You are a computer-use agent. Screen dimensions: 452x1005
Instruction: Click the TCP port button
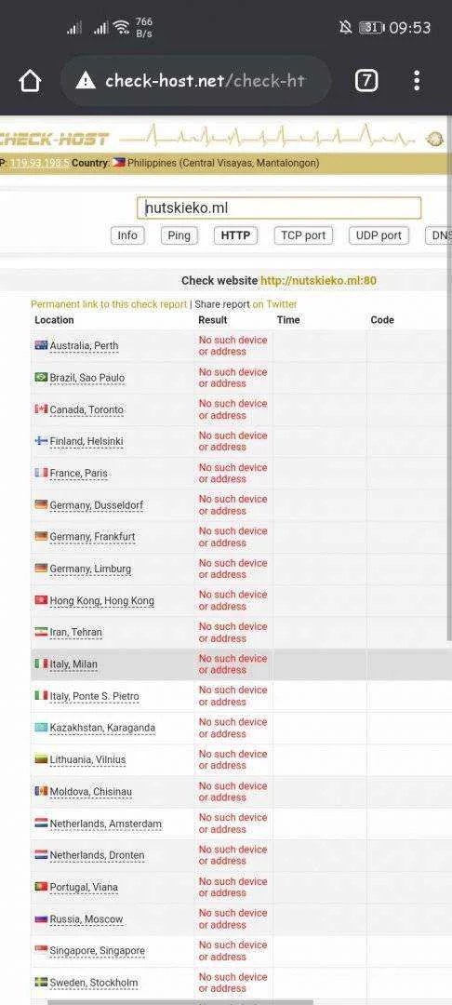(303, 235)
